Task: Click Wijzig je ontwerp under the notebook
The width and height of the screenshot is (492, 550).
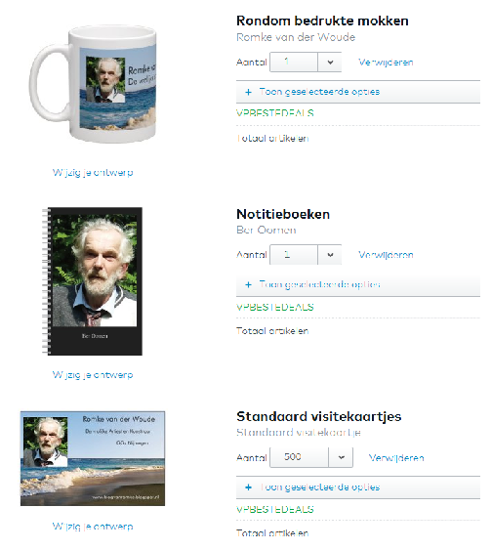Action: coord(93,375)
